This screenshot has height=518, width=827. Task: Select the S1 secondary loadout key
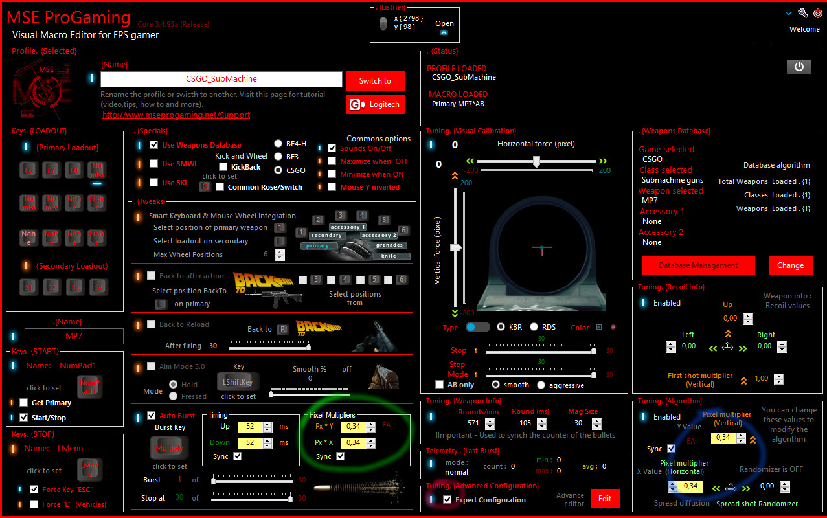29,286
